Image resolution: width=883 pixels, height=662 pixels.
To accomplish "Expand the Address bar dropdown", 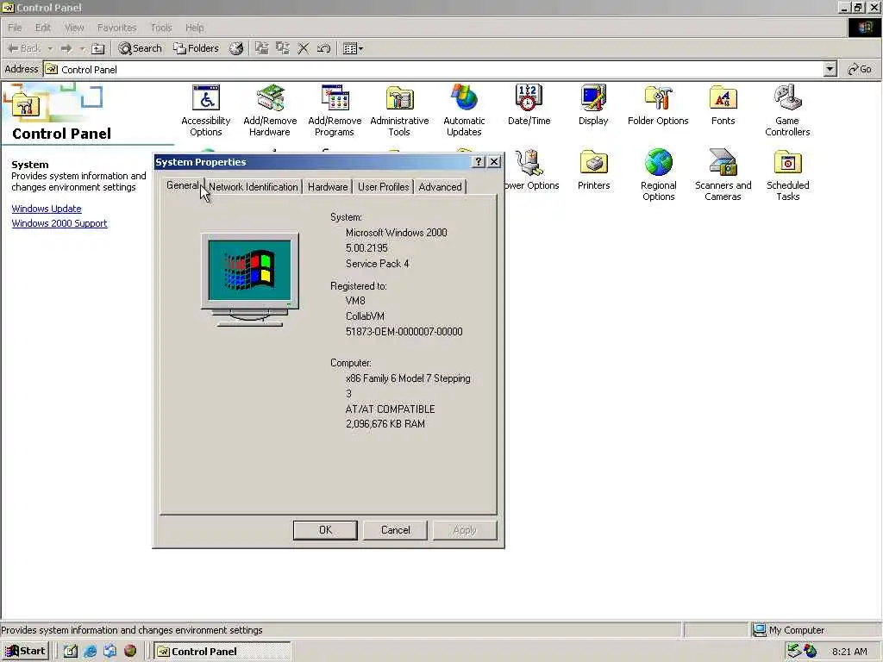I will tap(830, 69).
